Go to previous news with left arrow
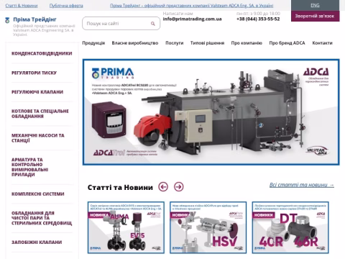 [163, 186]
